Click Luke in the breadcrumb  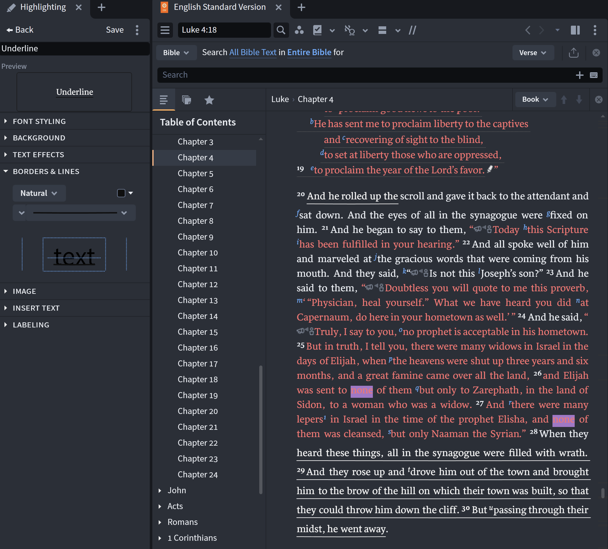point(280,99)
